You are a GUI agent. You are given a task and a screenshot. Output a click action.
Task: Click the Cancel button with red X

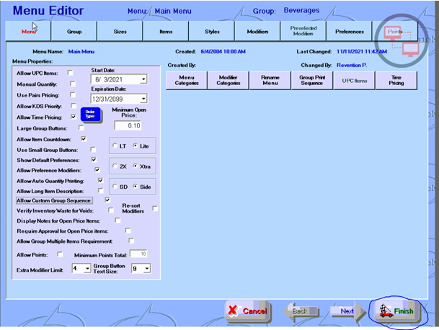[x=247, y=311]
